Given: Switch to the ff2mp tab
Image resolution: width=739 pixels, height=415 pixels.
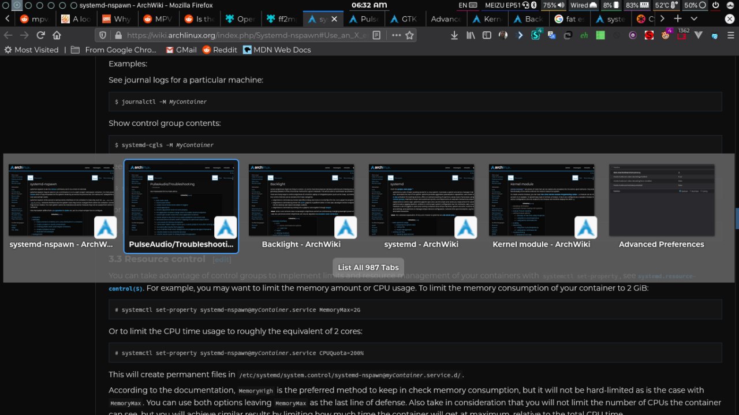Looking at the screenshot, I should pyautogui.click(x=283, y=18).
